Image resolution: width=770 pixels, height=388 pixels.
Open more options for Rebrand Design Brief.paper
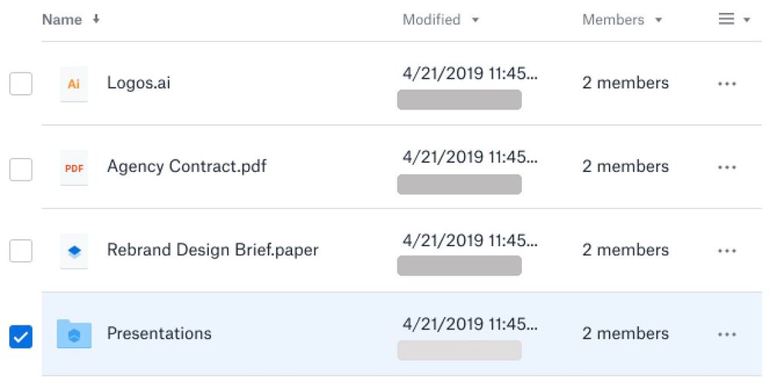tap(726, 251)
